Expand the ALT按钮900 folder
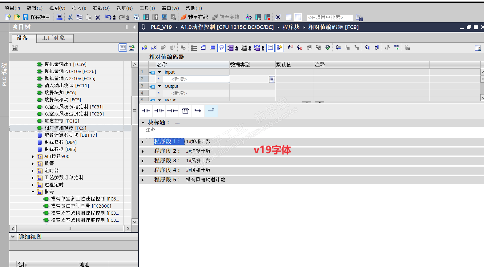This screenshot has height=267, width=484. click(x=33, y=157)
